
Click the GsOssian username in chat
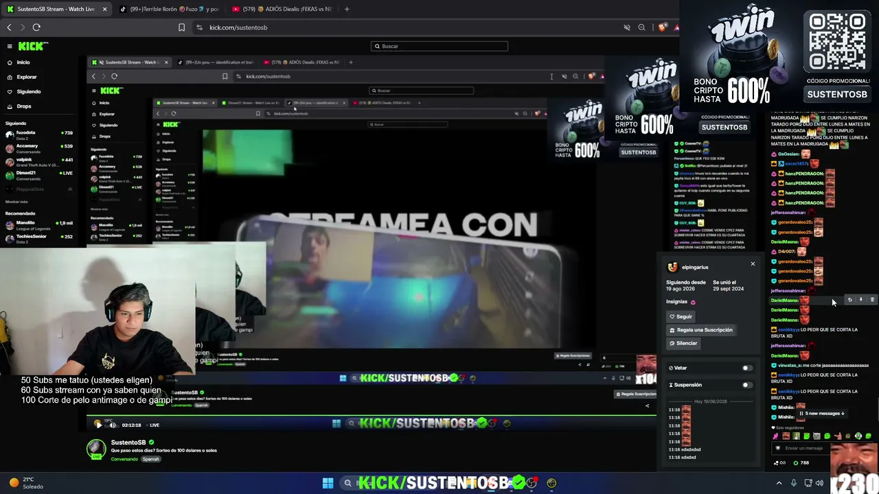(788, 154)
